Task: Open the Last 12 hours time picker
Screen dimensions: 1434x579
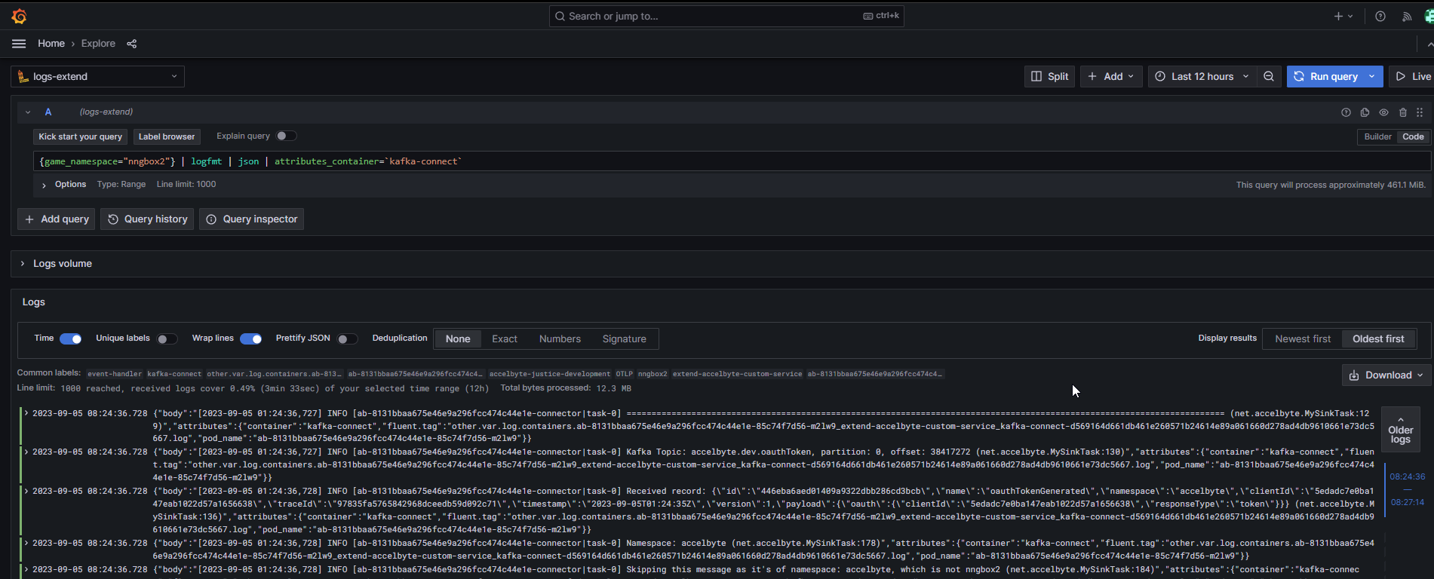Action: 1202,76
